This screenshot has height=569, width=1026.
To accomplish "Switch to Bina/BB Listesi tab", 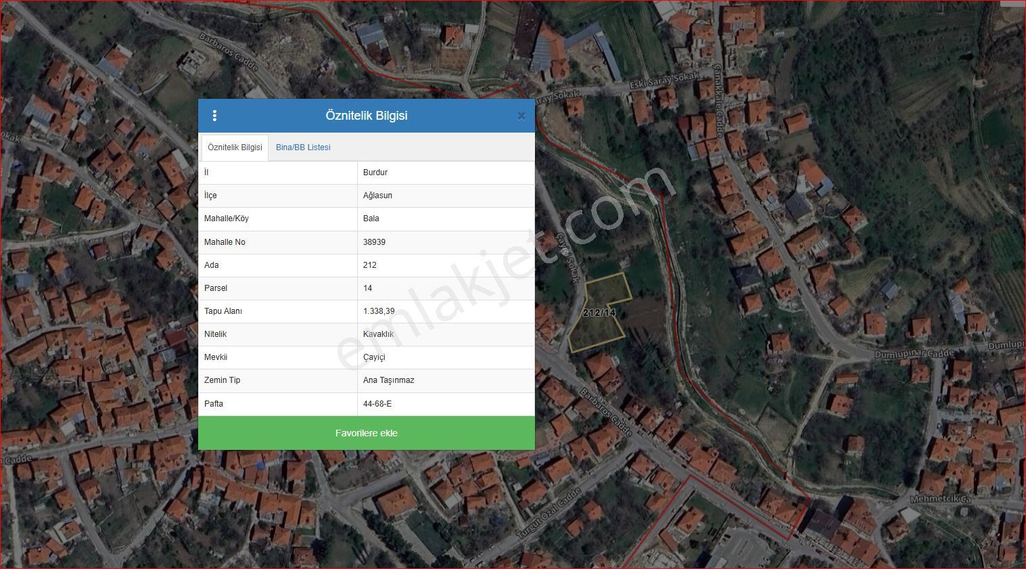I will pyautogui.click(x=303, y=147).
